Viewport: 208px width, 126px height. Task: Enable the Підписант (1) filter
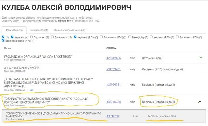[32, 37]
